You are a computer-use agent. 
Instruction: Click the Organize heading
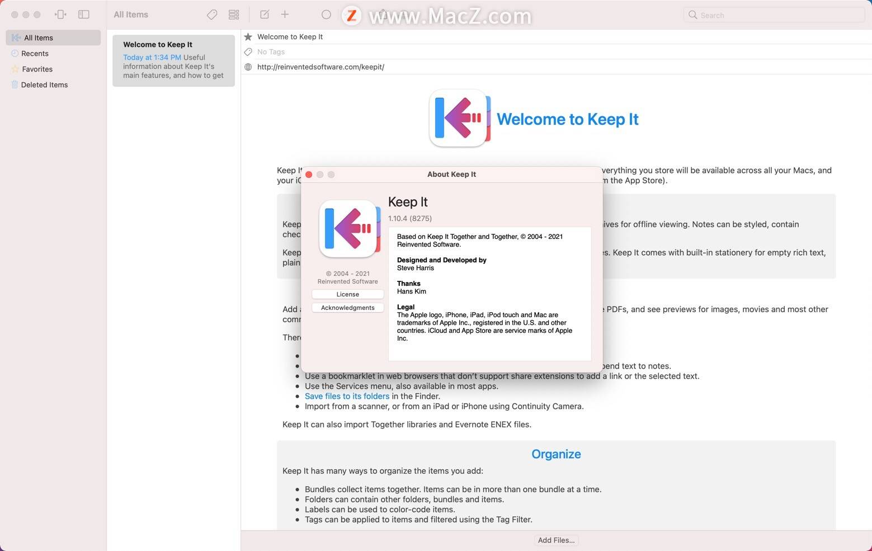(556, 454)
